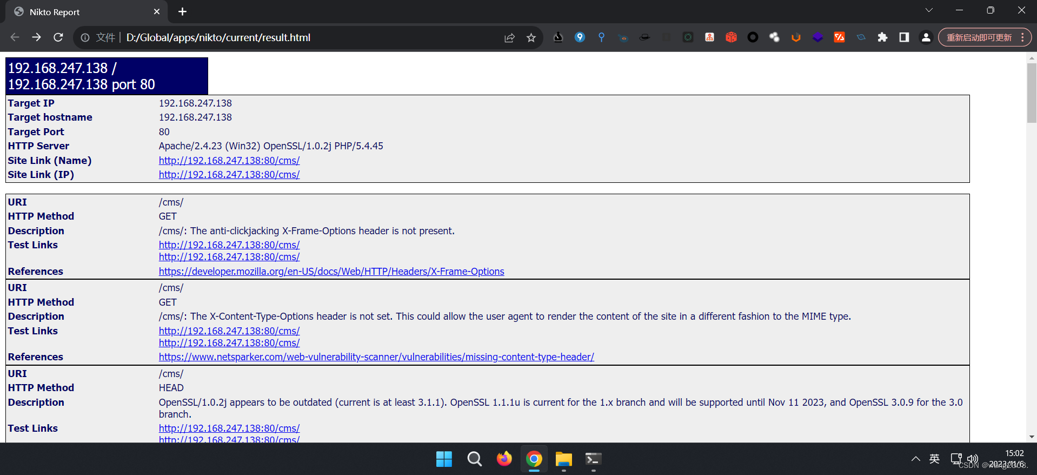Viewport: 1037px width, 475px height.
Task: Open Windows taskbar search
Action: pyautogui.click(x=474, y=459)
